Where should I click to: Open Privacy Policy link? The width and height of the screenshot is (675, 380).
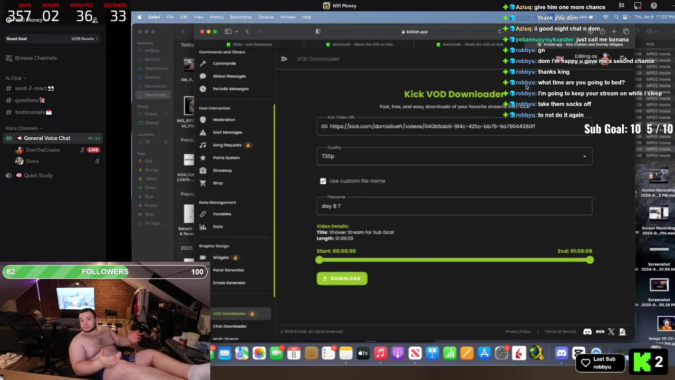click(x=518, y=332)
